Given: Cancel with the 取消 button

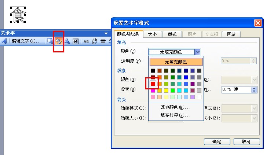Looking at the screenshot, I should [x=246, y=142].
